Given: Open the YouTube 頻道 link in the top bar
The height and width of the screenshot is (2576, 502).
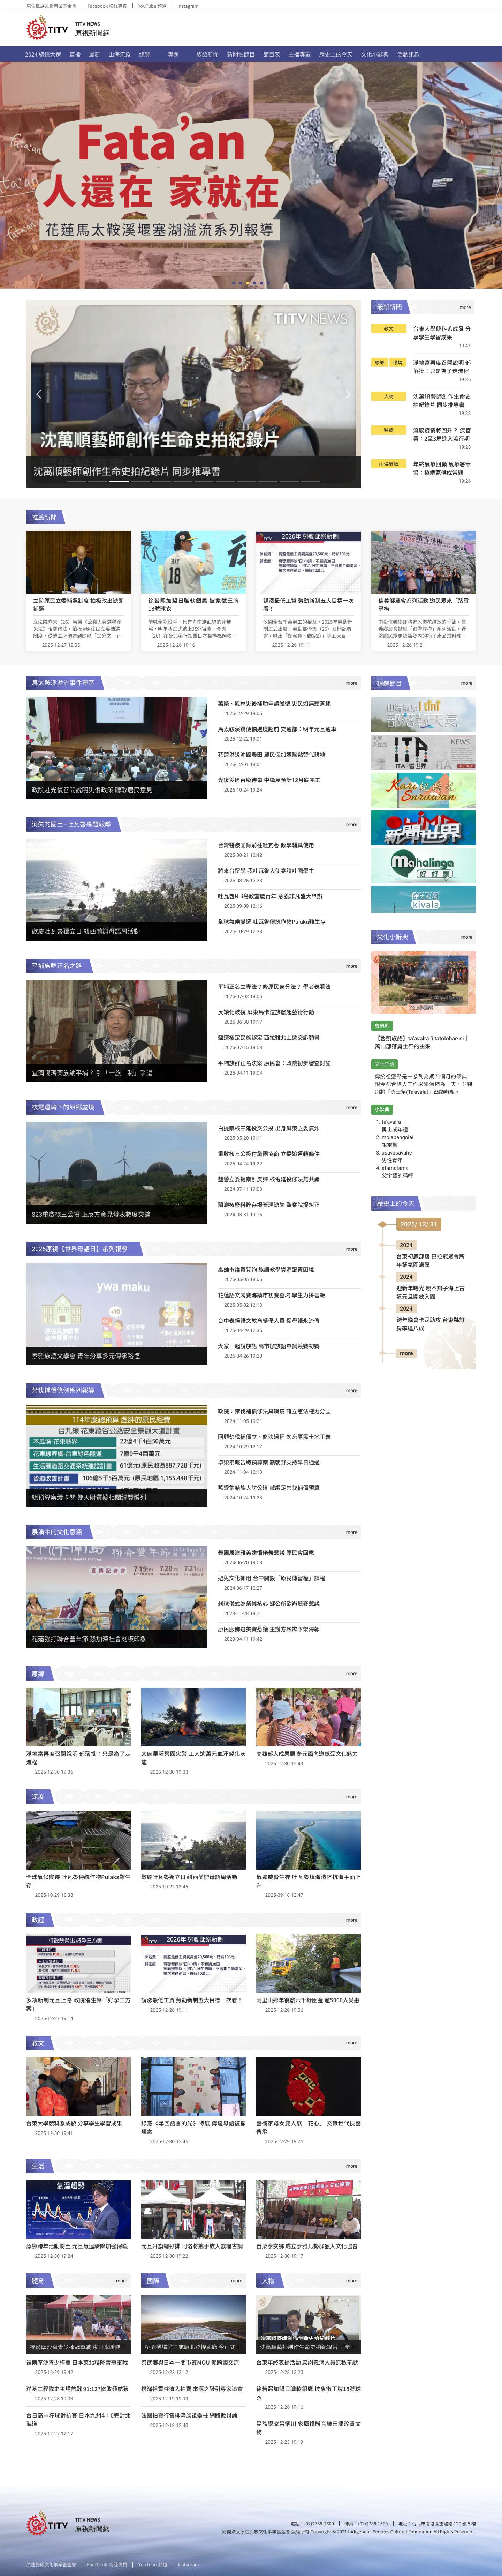Looking at the screenshot, I should point(152,6).
